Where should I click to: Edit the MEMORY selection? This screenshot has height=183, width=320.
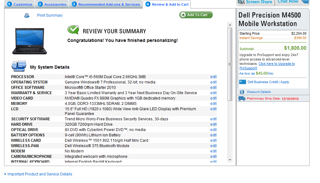coord(213,104)
